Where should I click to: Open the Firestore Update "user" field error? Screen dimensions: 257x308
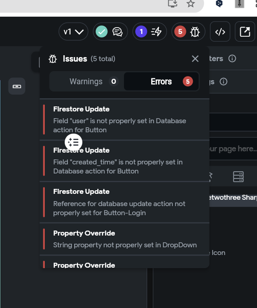124,120
